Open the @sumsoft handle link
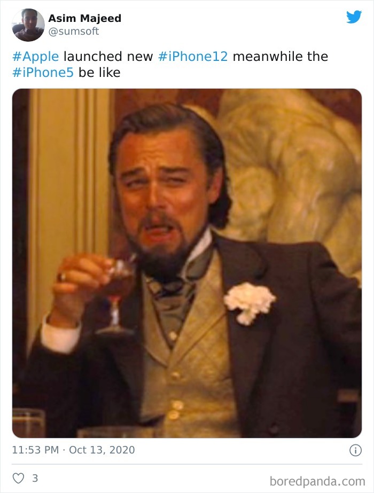This screenshot has height=493, width=374. click(x=74, y=31)
